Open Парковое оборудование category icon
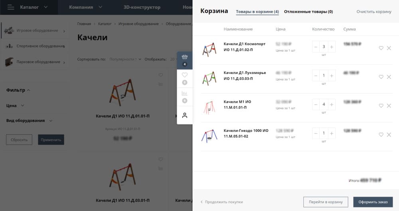 point(9,62)
